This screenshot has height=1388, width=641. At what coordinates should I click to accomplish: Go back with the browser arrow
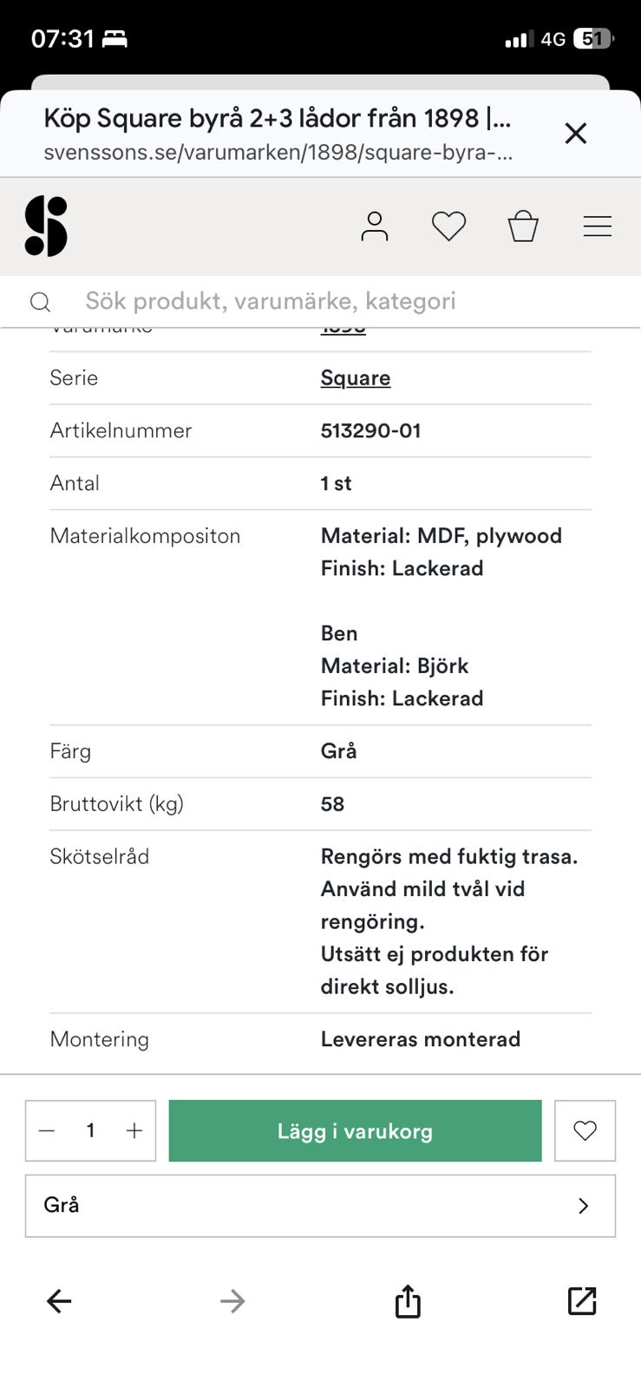(x=59, y=1301)
